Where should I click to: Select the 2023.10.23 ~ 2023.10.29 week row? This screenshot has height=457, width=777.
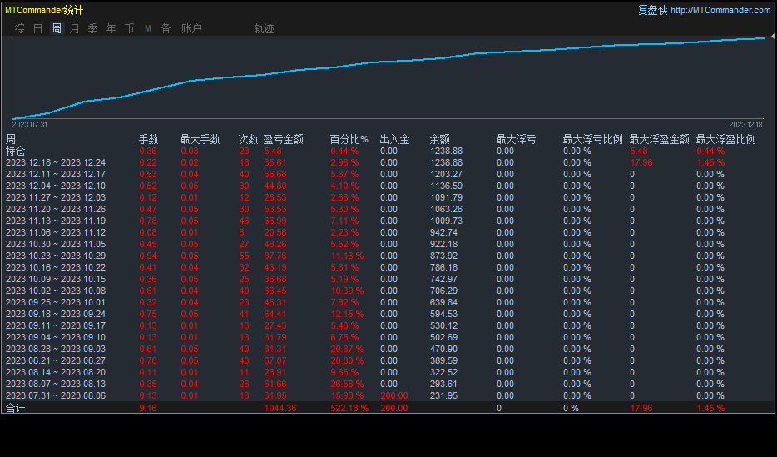click(388, 256)
